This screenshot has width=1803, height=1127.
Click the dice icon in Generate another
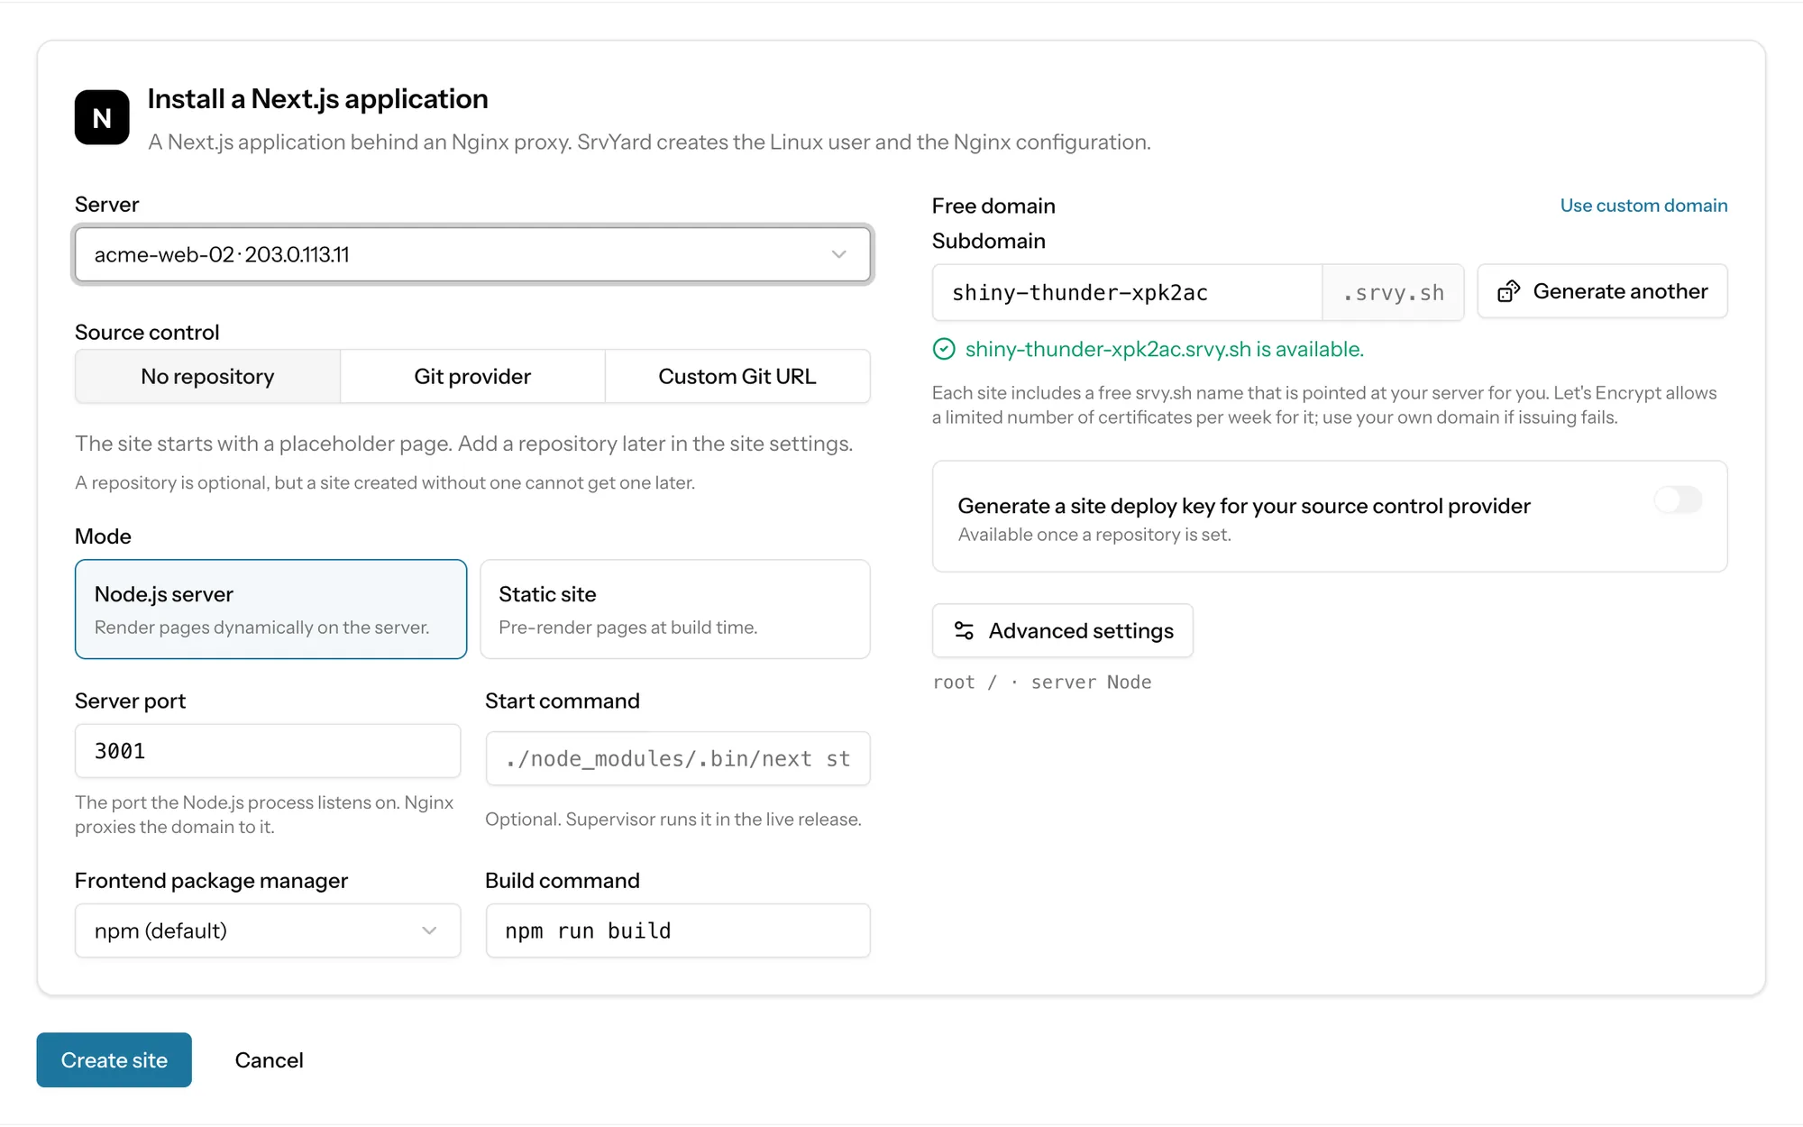click(x=1508, y=291)
